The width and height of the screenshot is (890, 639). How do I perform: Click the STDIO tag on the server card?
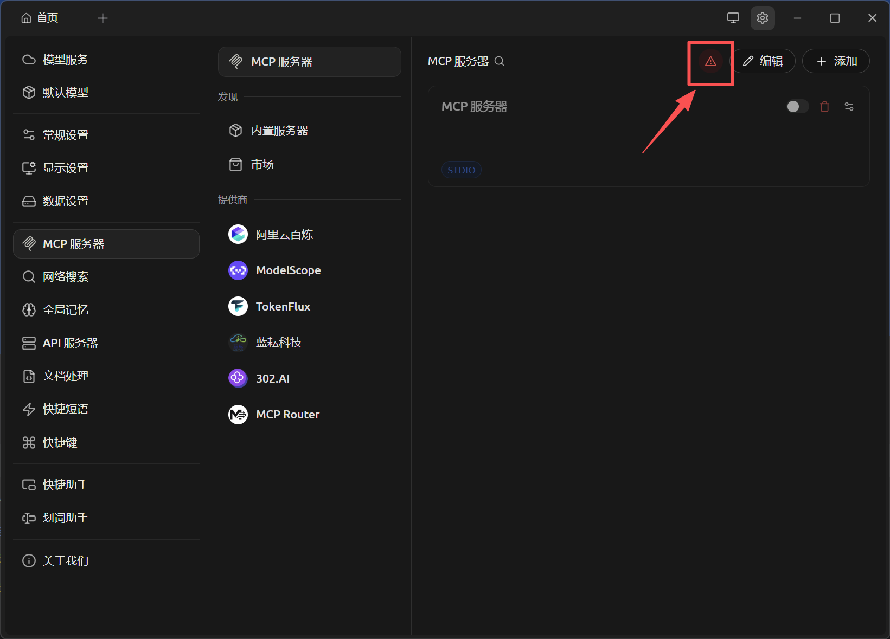point(462,170)
